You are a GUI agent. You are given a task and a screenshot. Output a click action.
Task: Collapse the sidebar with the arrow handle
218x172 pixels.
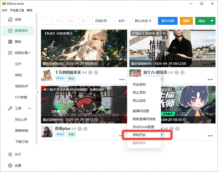[x=37, y=92]
